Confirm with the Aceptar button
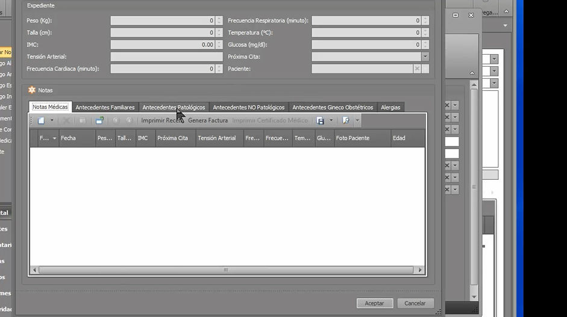 click(375, 303)
